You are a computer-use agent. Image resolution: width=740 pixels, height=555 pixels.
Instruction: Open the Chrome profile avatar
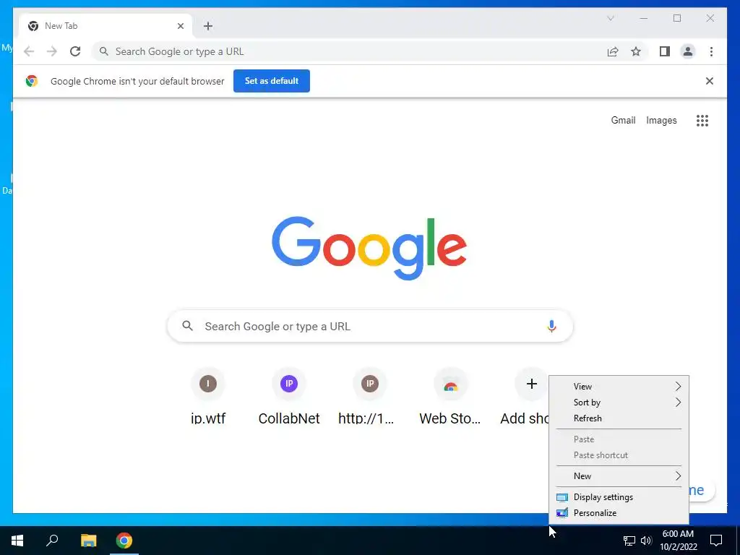pyautogui.click(x=688, y=51)
